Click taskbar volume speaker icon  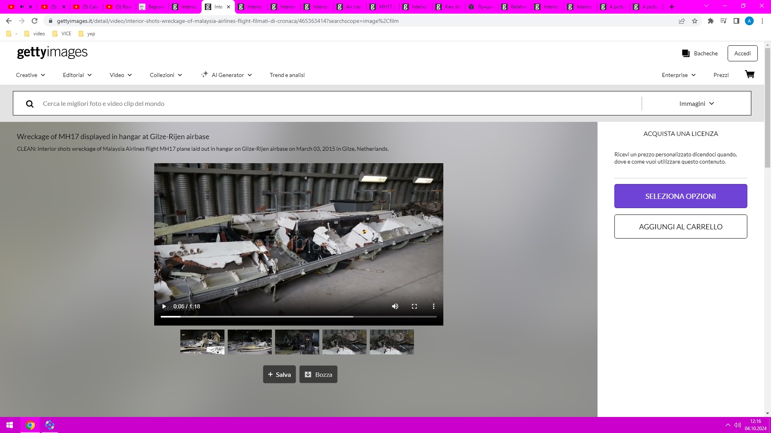pyautogui.click(x=738, y=425)
